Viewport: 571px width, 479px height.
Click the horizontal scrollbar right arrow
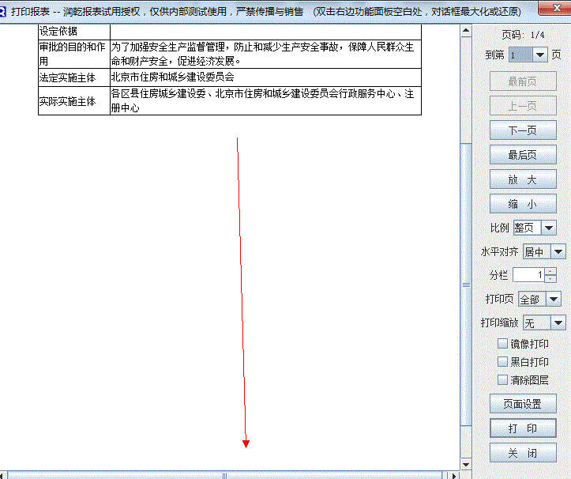pos(454,475)
